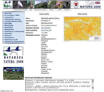Click cadastral area 'Muránska Huta'
This screenshot has height=92, width=104.
coord(47,52)
